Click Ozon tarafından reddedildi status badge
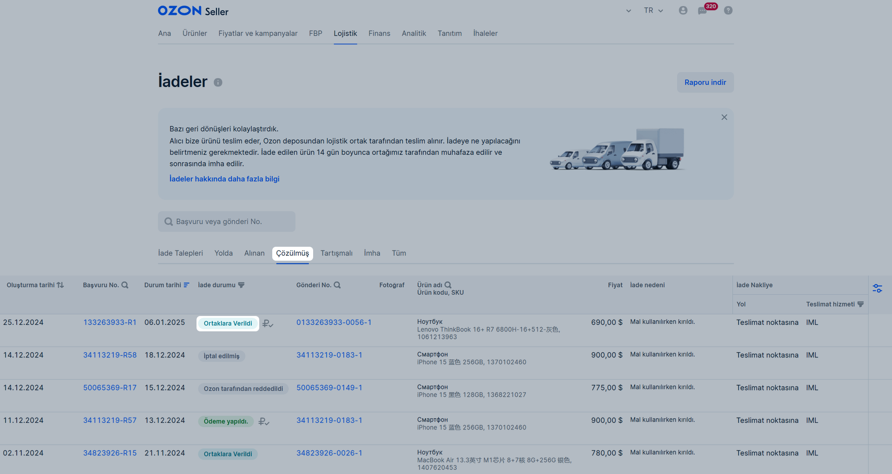Viewport: 892px width, 474px height. (x=243, y=388)
